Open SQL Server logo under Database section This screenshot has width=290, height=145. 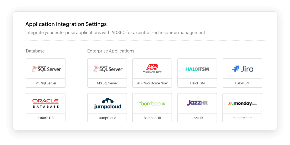(x=46, y=69)
